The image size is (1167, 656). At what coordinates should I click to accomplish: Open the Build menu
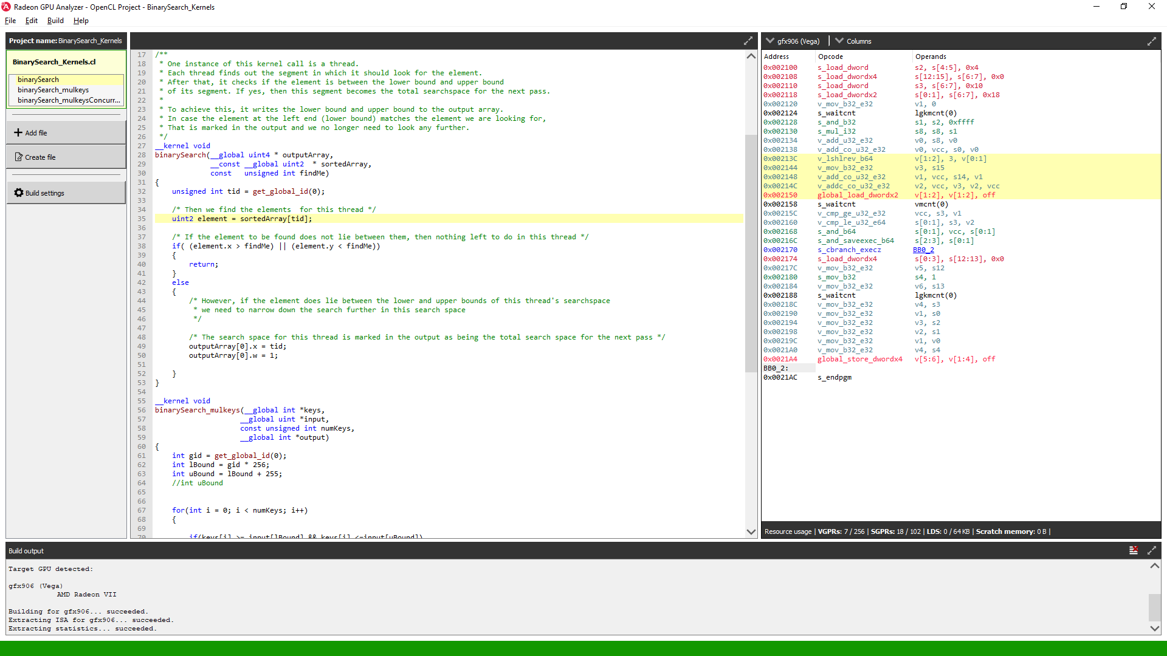[x=55, y=20]
